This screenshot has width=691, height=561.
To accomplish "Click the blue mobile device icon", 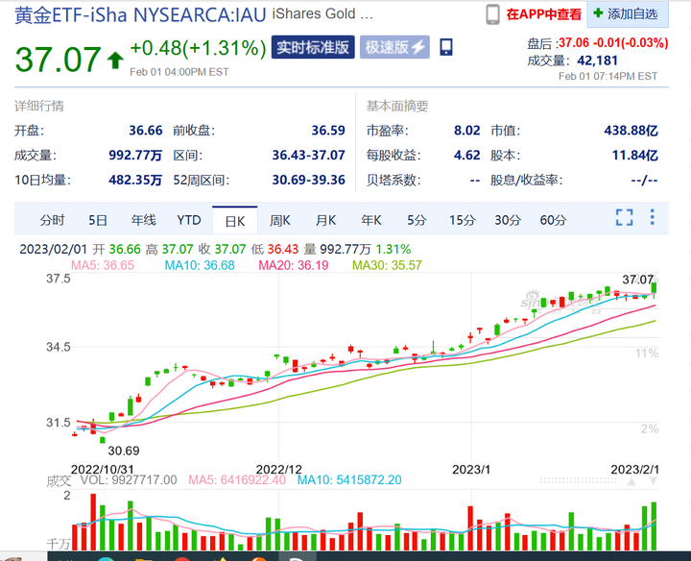I will tap(446, 47).
